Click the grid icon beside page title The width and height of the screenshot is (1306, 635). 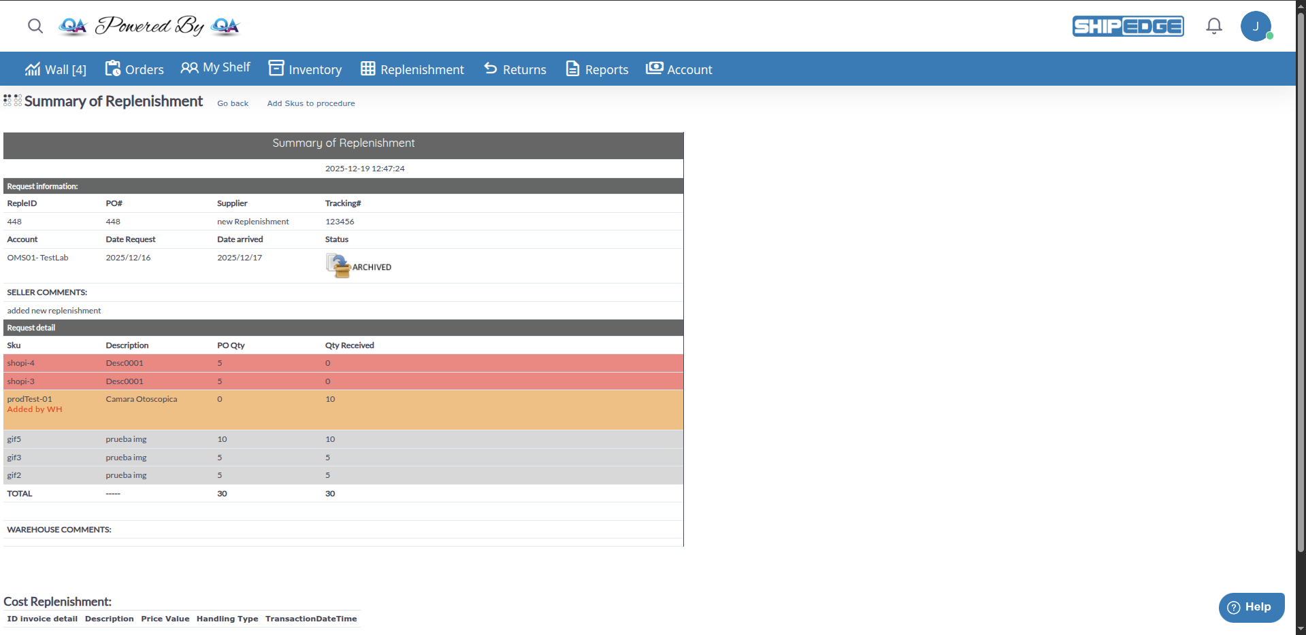pyautogui.click(x=12, y=101)
